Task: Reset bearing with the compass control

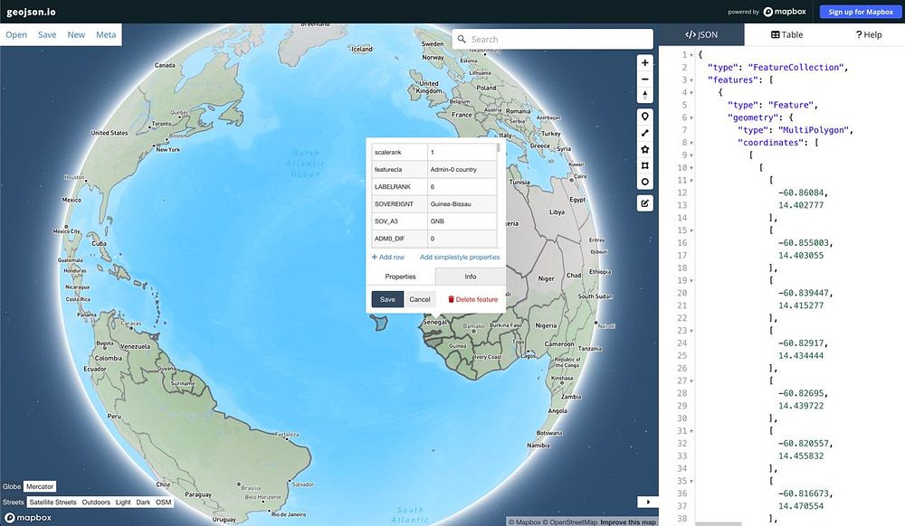Action: tap(644, 95)
